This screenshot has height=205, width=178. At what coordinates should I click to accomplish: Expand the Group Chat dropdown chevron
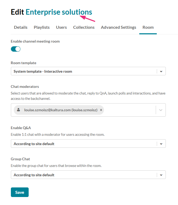[161, 175]
